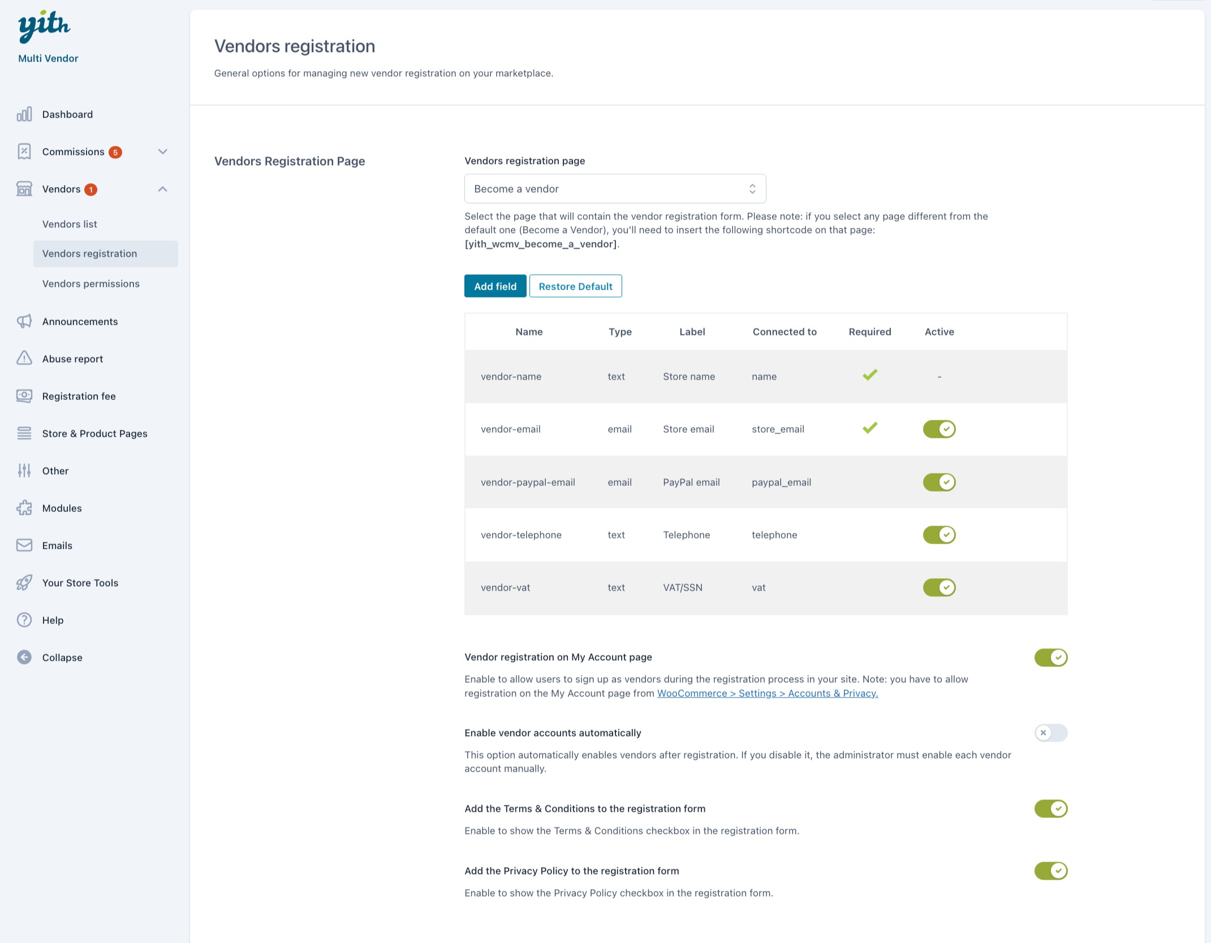This screenshot has width=1211, height=943.
Task: Select Vendors registration submenu item
Action: [x=106, y=254]
